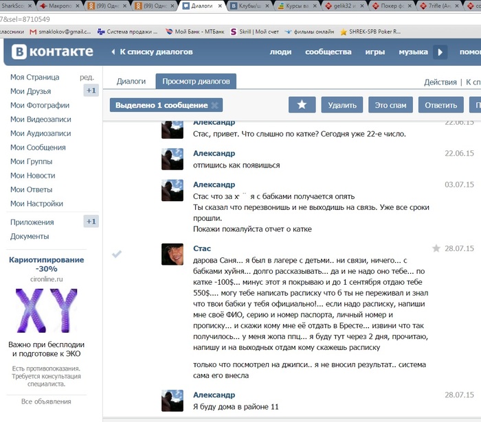481x422 pixels.
Task: Open the фильмы онлайн bookmark
Action: point(309,32)
